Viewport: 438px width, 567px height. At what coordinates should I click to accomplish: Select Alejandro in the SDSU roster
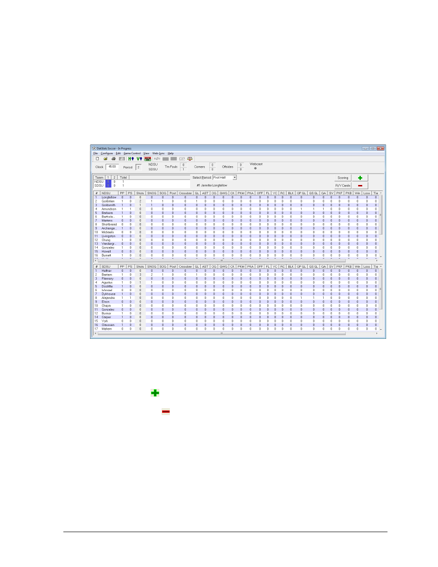(x=108, y=298)
